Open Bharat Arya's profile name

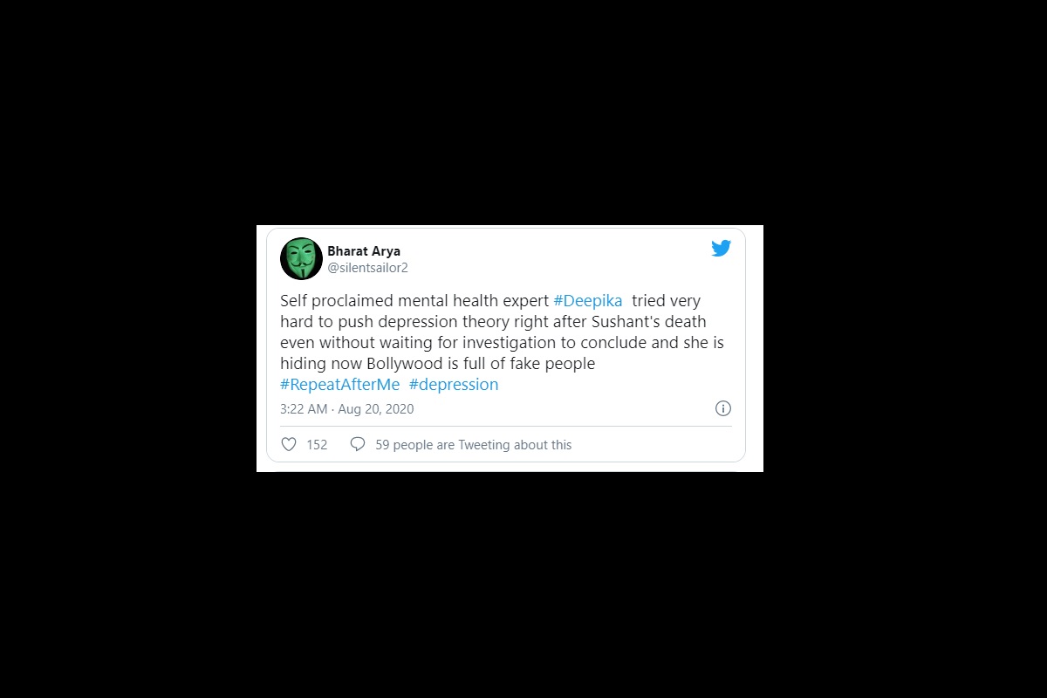coord(364,251)
